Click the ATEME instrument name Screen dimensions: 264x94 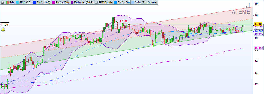(x=241, y=12)
